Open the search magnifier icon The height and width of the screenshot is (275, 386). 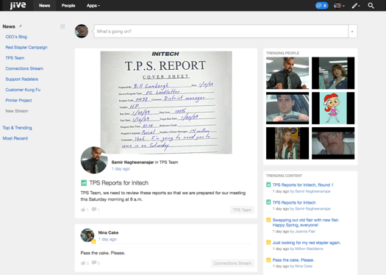pyautogui.click(x=371, y=5)
